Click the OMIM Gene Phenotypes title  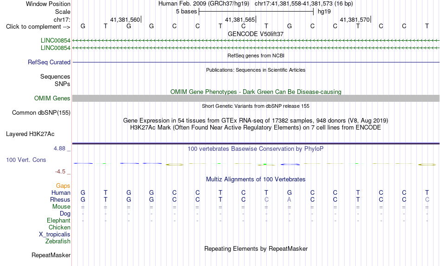click(256, 92)
